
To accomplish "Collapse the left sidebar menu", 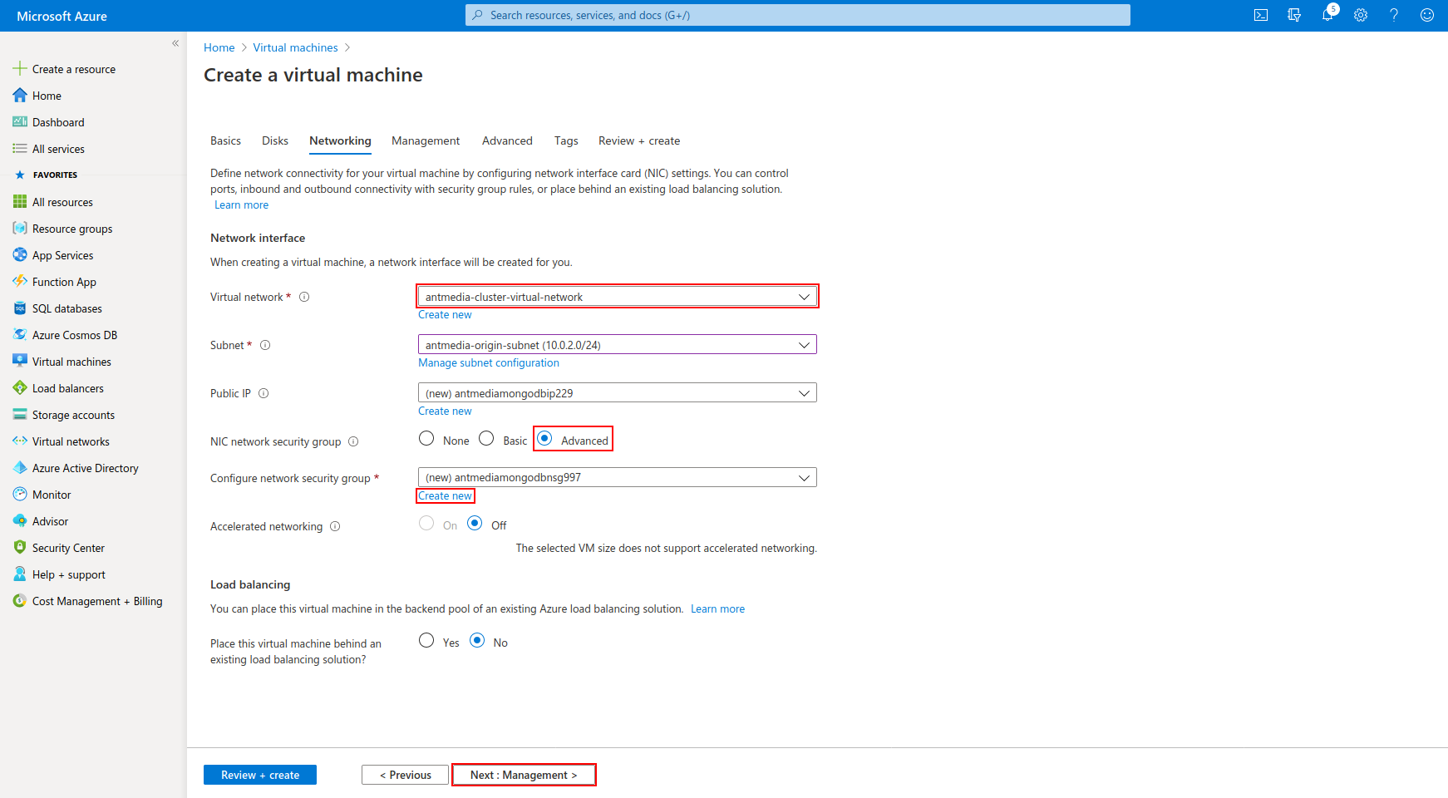I will click(x=175, y=43).
